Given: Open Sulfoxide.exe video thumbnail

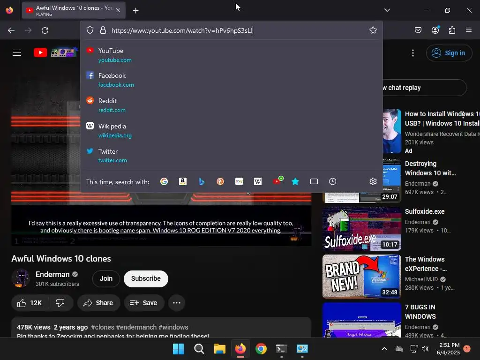Looking at the screenshot, I should (361, 229).
